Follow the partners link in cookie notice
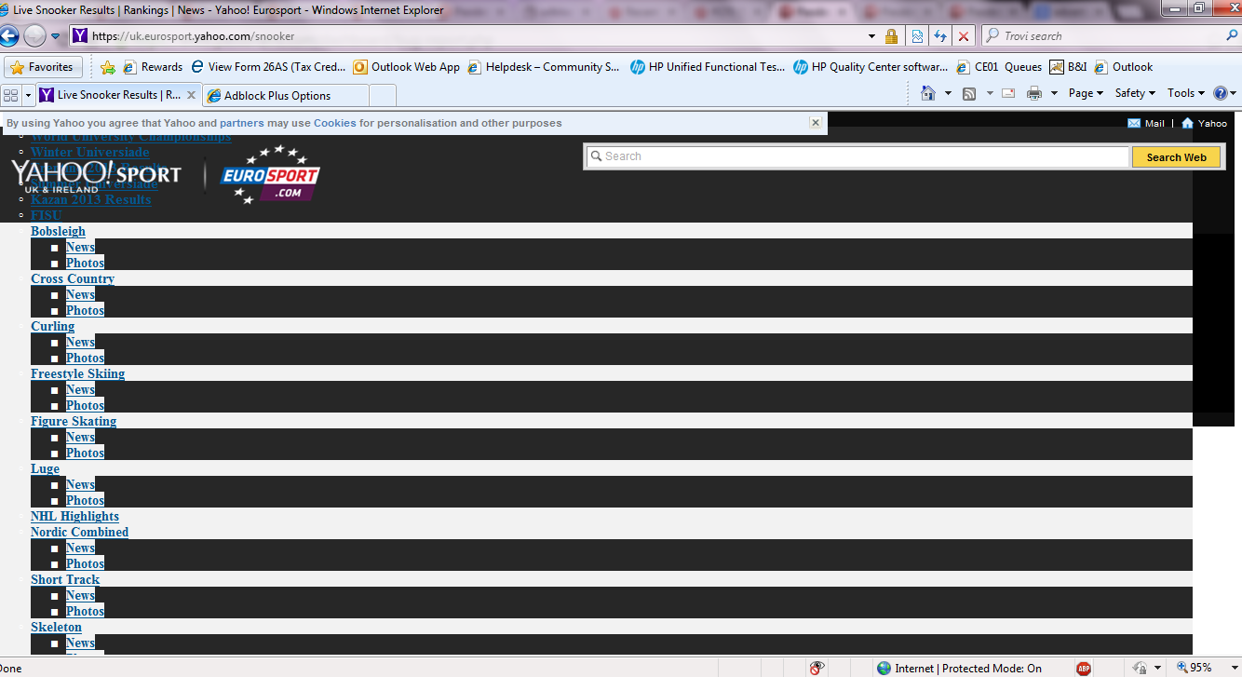 point(241,123)
